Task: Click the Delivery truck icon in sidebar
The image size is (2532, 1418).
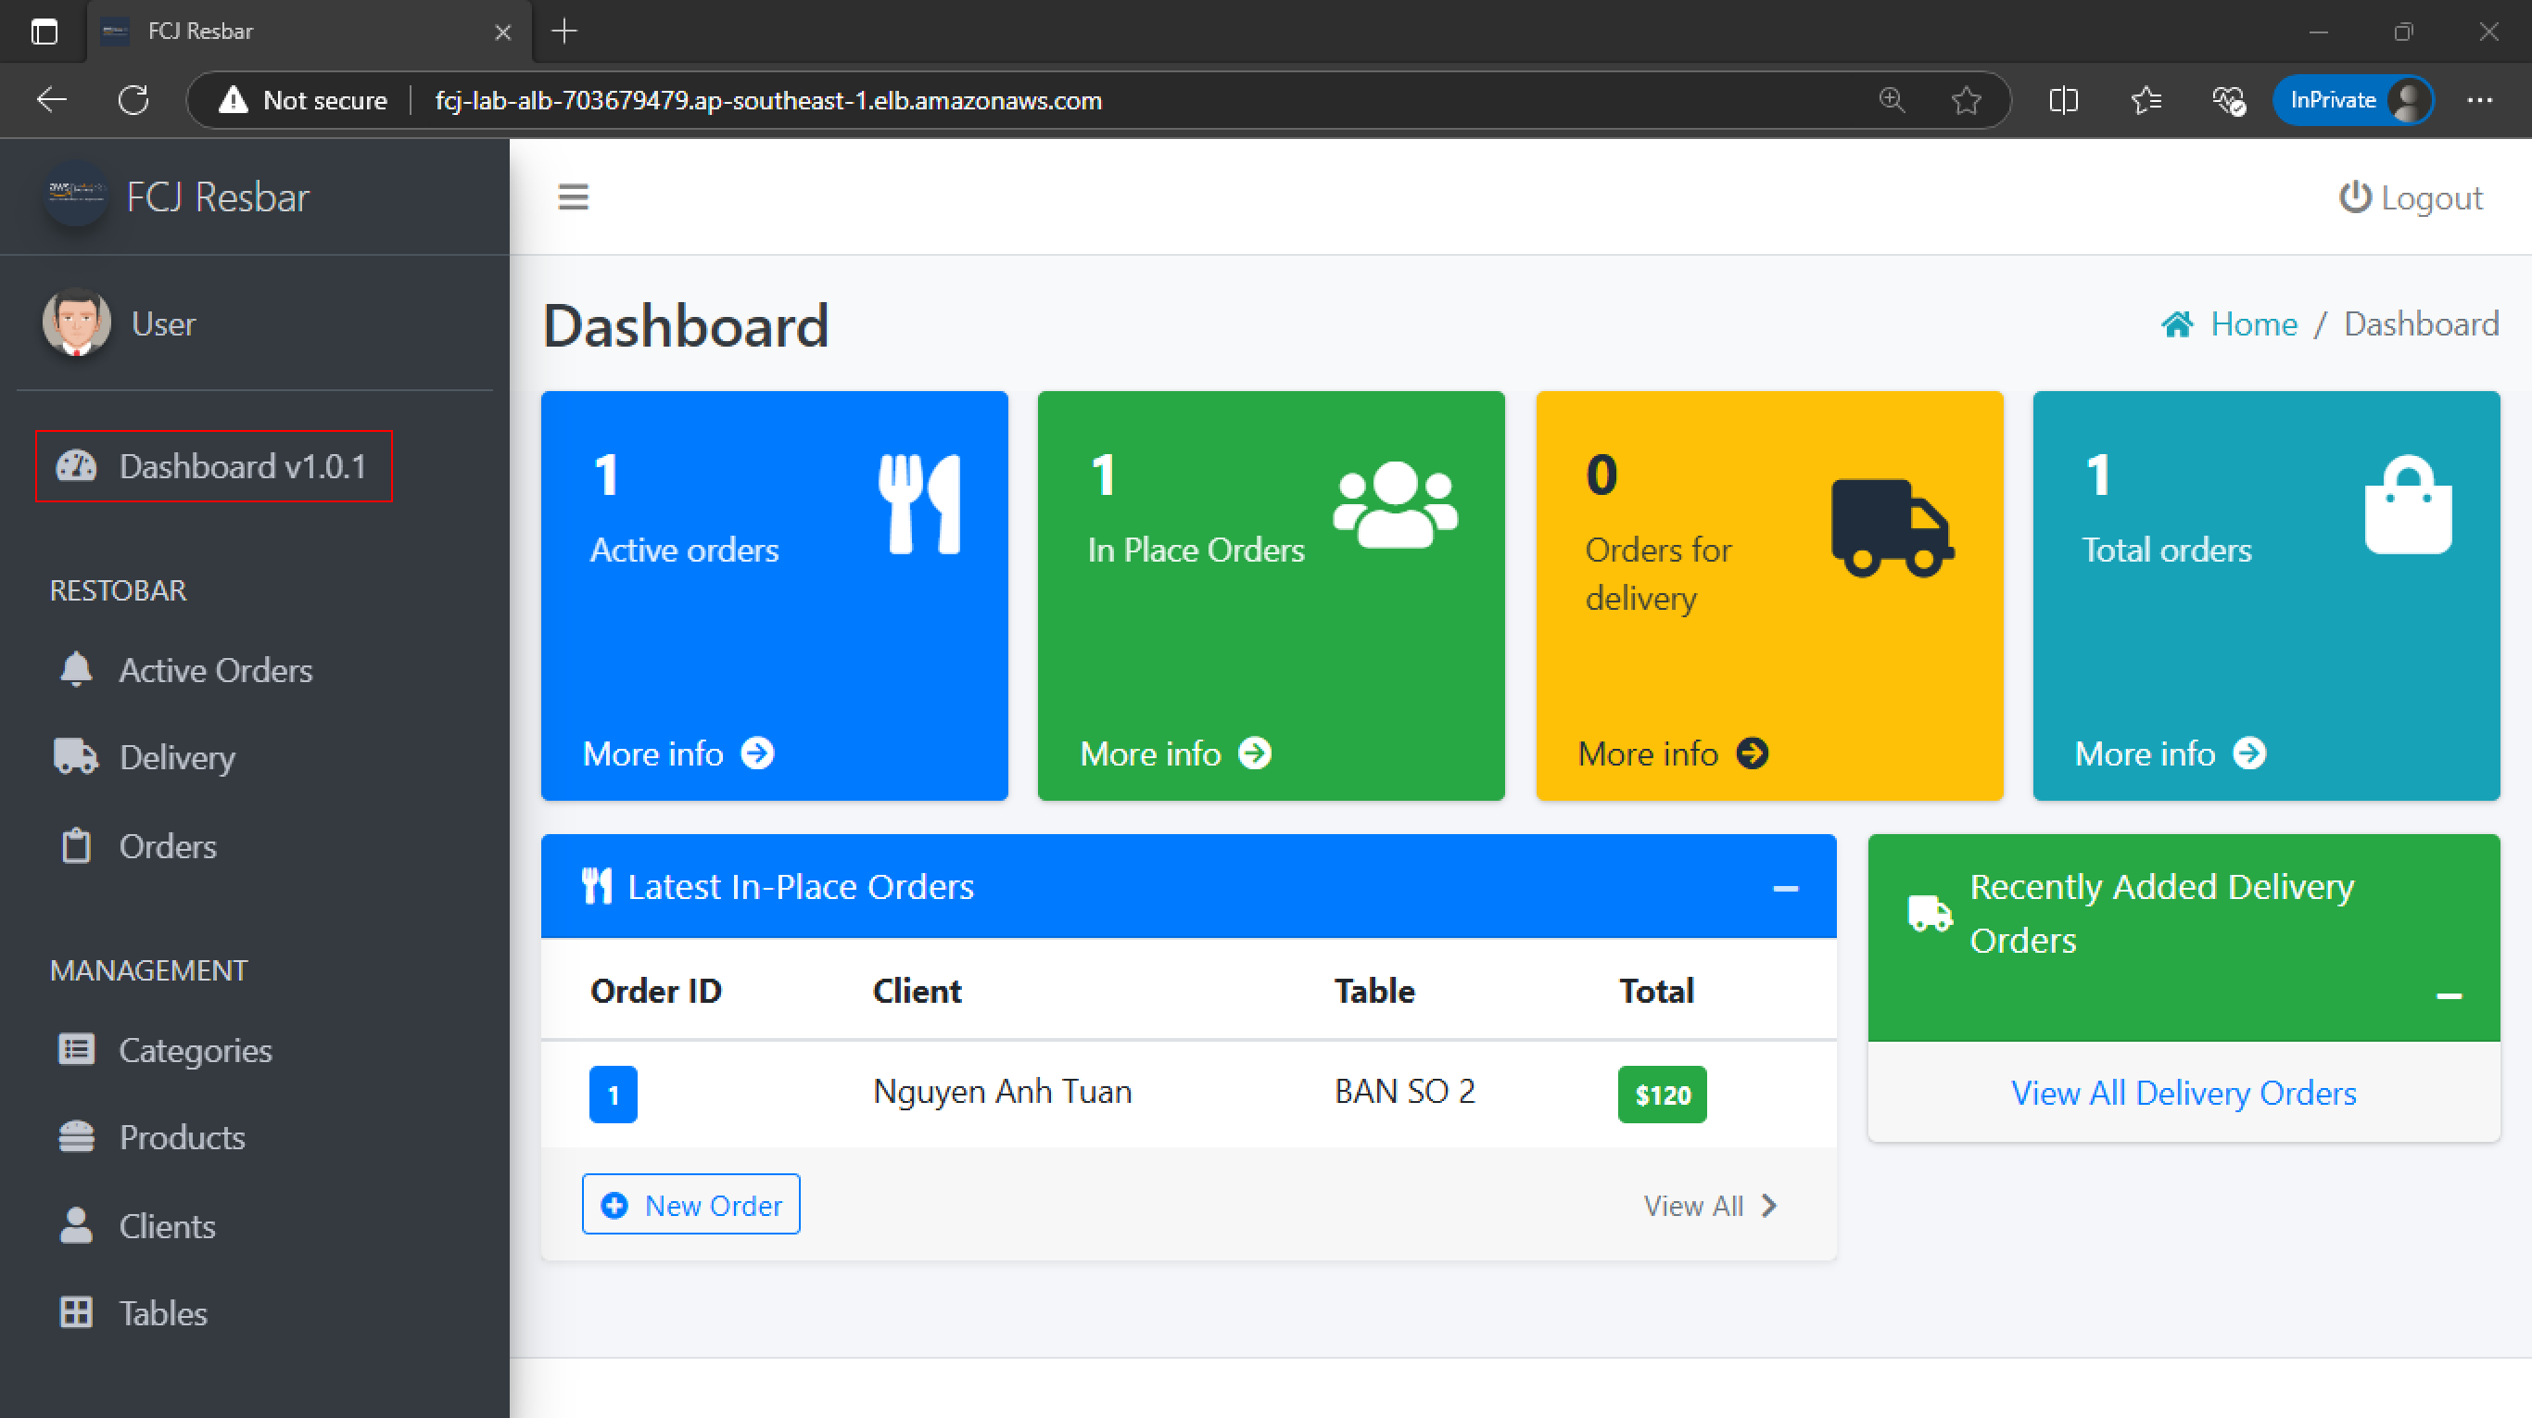Action: 75,757
